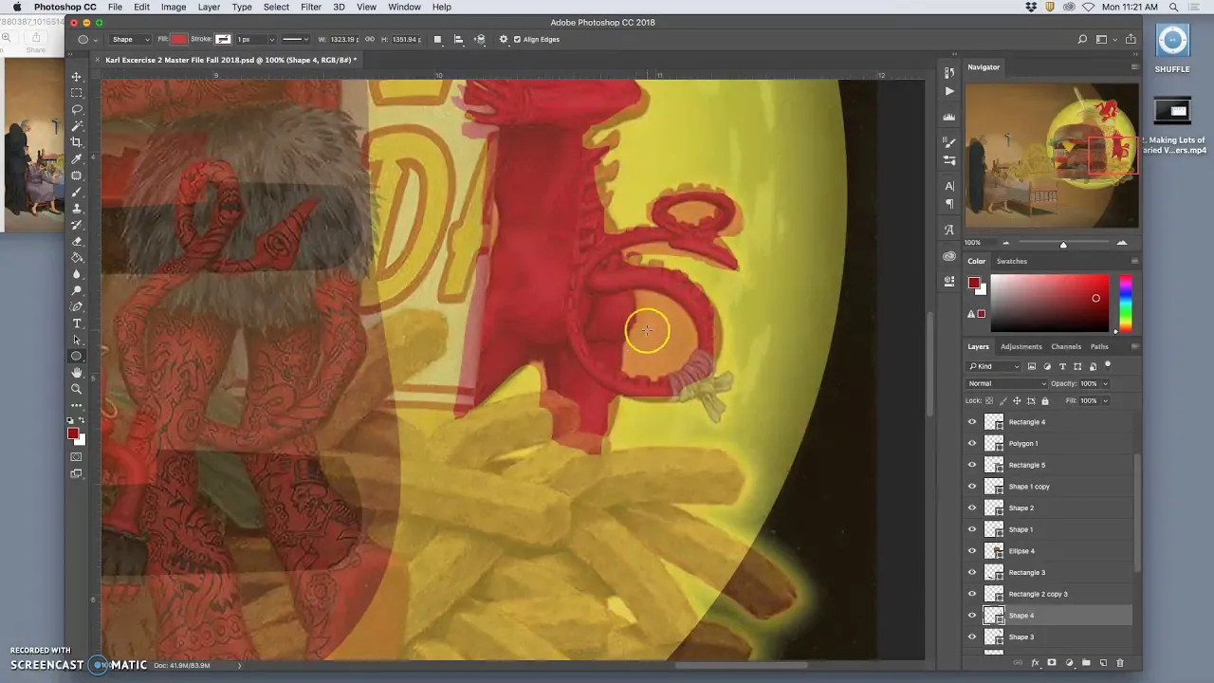Click the Fill color swatch in options bar

point(178,40)
